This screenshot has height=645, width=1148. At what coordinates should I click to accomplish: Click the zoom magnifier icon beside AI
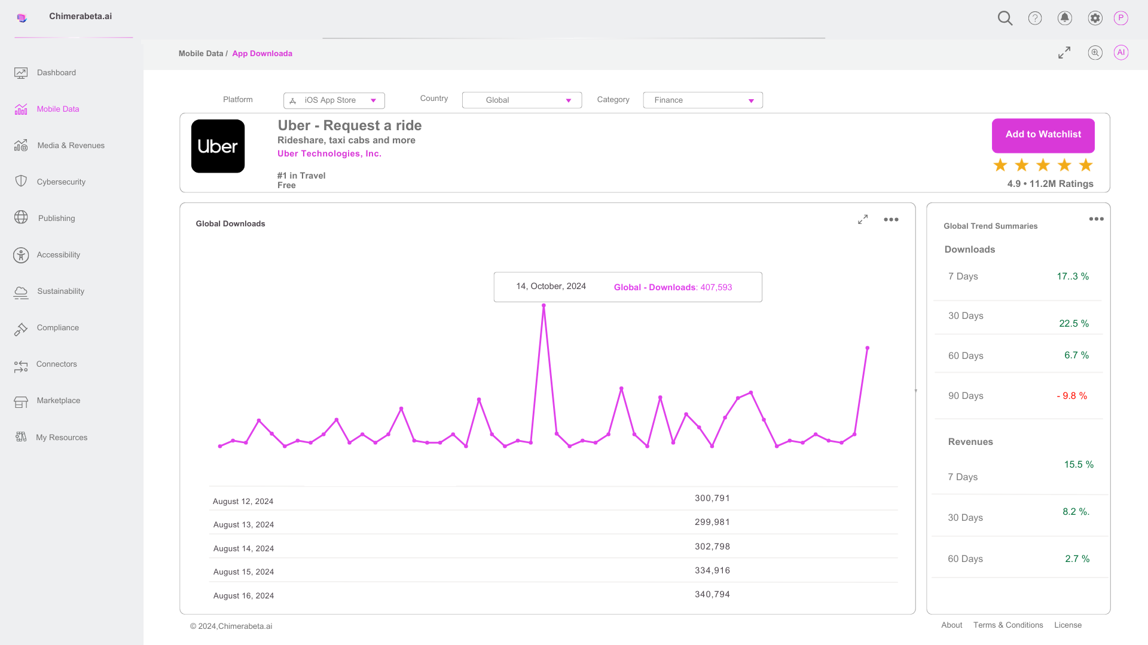click(x=1095, y=53)
